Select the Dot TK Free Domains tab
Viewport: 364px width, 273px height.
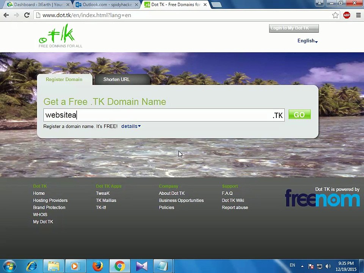click(176, 5)
